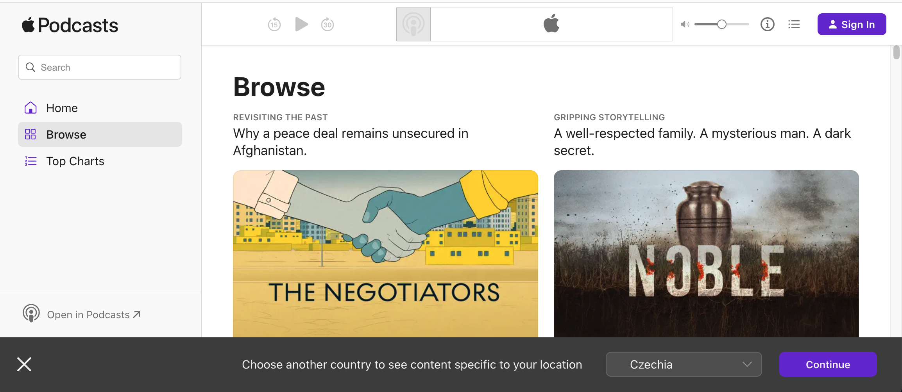The width and height of the screenshot is (902, 392).
Task: Sign in to Apple Podcasts
Action: pyautogui.click(x=852, y=24)
